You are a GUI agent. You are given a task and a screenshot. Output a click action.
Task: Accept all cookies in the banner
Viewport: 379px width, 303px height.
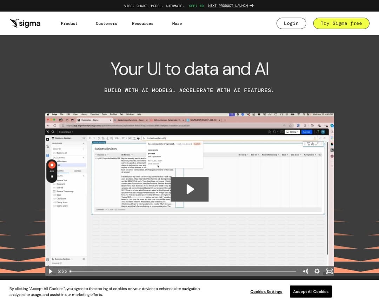pyautogui.click(x=311, y=291)
